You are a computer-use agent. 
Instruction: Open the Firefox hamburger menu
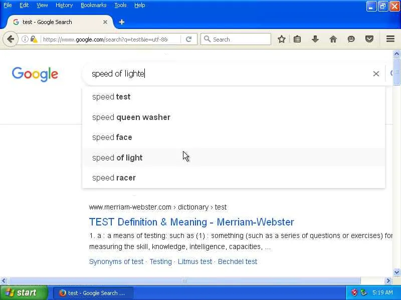[390, 39]
